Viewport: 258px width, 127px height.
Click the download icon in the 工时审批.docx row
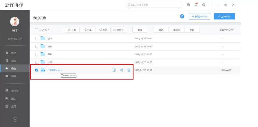click(114, 70)
